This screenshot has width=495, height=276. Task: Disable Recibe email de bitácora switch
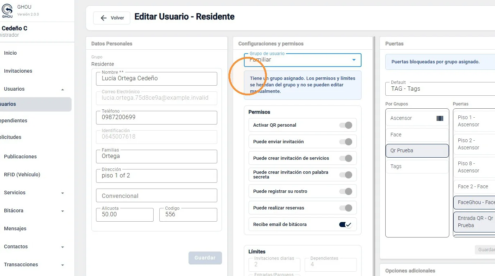tap(345, 225)
